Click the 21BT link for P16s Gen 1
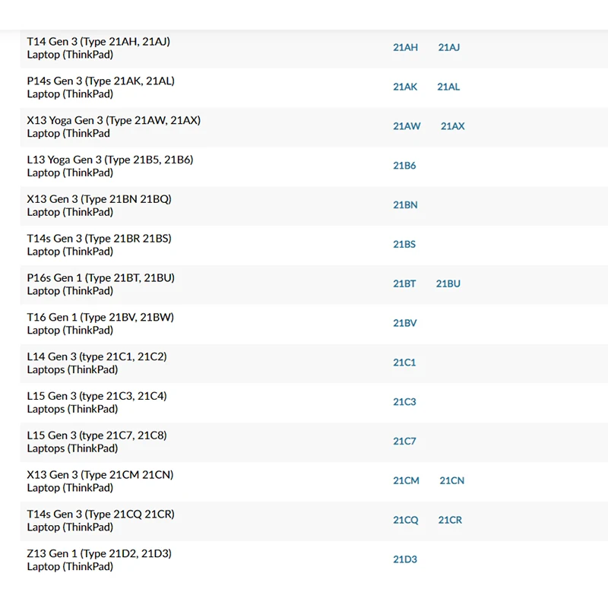The width and height of the screenshot is (608, 608). coord(404,283)
